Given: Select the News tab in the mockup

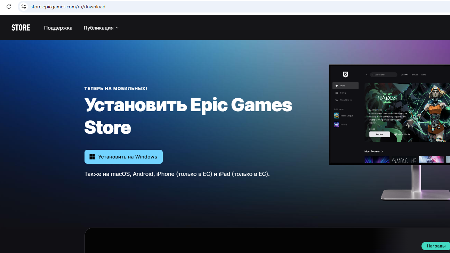Looking at the screenshot, I should pos(424,75).
